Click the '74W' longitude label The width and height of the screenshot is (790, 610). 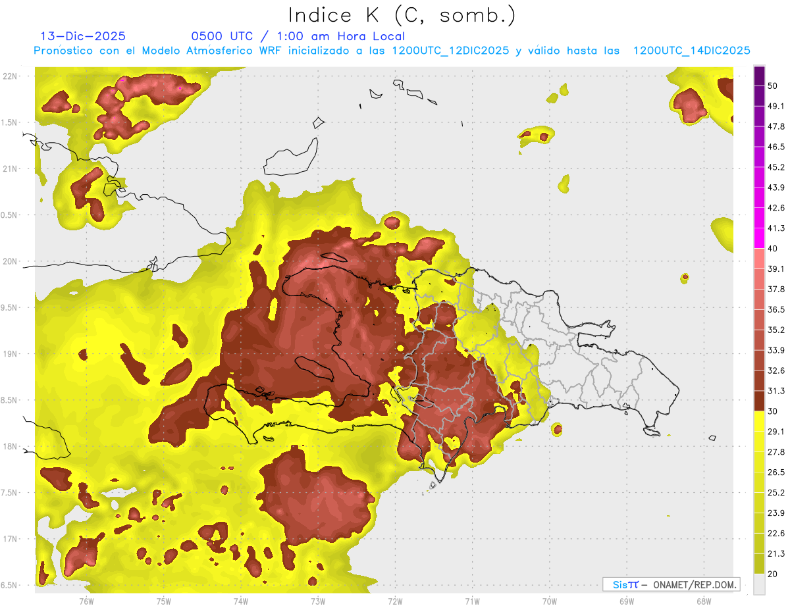click(241, 600)
